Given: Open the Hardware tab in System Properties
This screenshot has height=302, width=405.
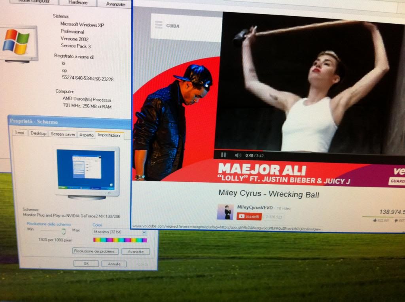Looking at the screenshot, I should [78, 3].
